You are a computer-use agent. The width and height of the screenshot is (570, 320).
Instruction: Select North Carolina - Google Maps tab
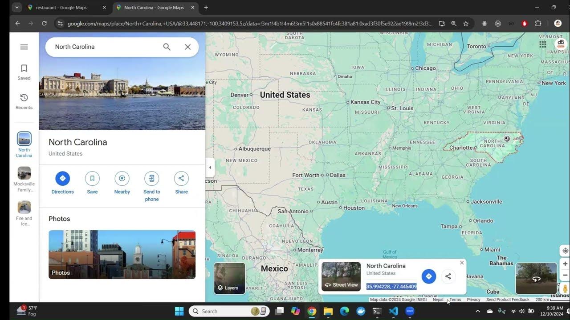[154, 8]
